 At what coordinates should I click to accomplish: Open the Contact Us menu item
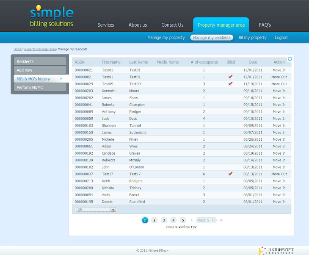172,25
